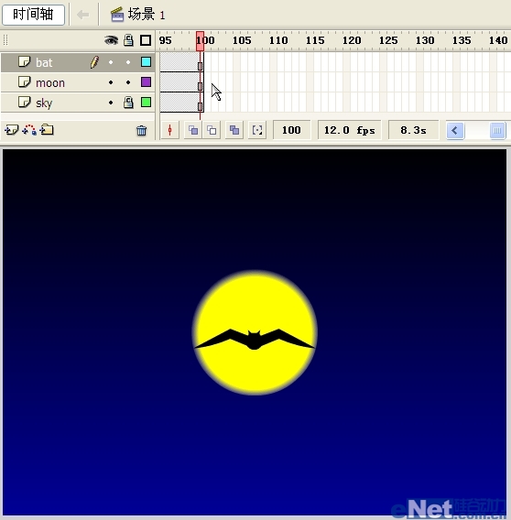Click the moon layer page icon
This screenshot has width=511, height=520.
pyautogui.click(x=24, y=81)
